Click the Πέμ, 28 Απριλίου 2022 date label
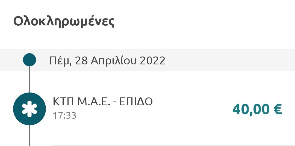295x146 pixels. [107, 61]
